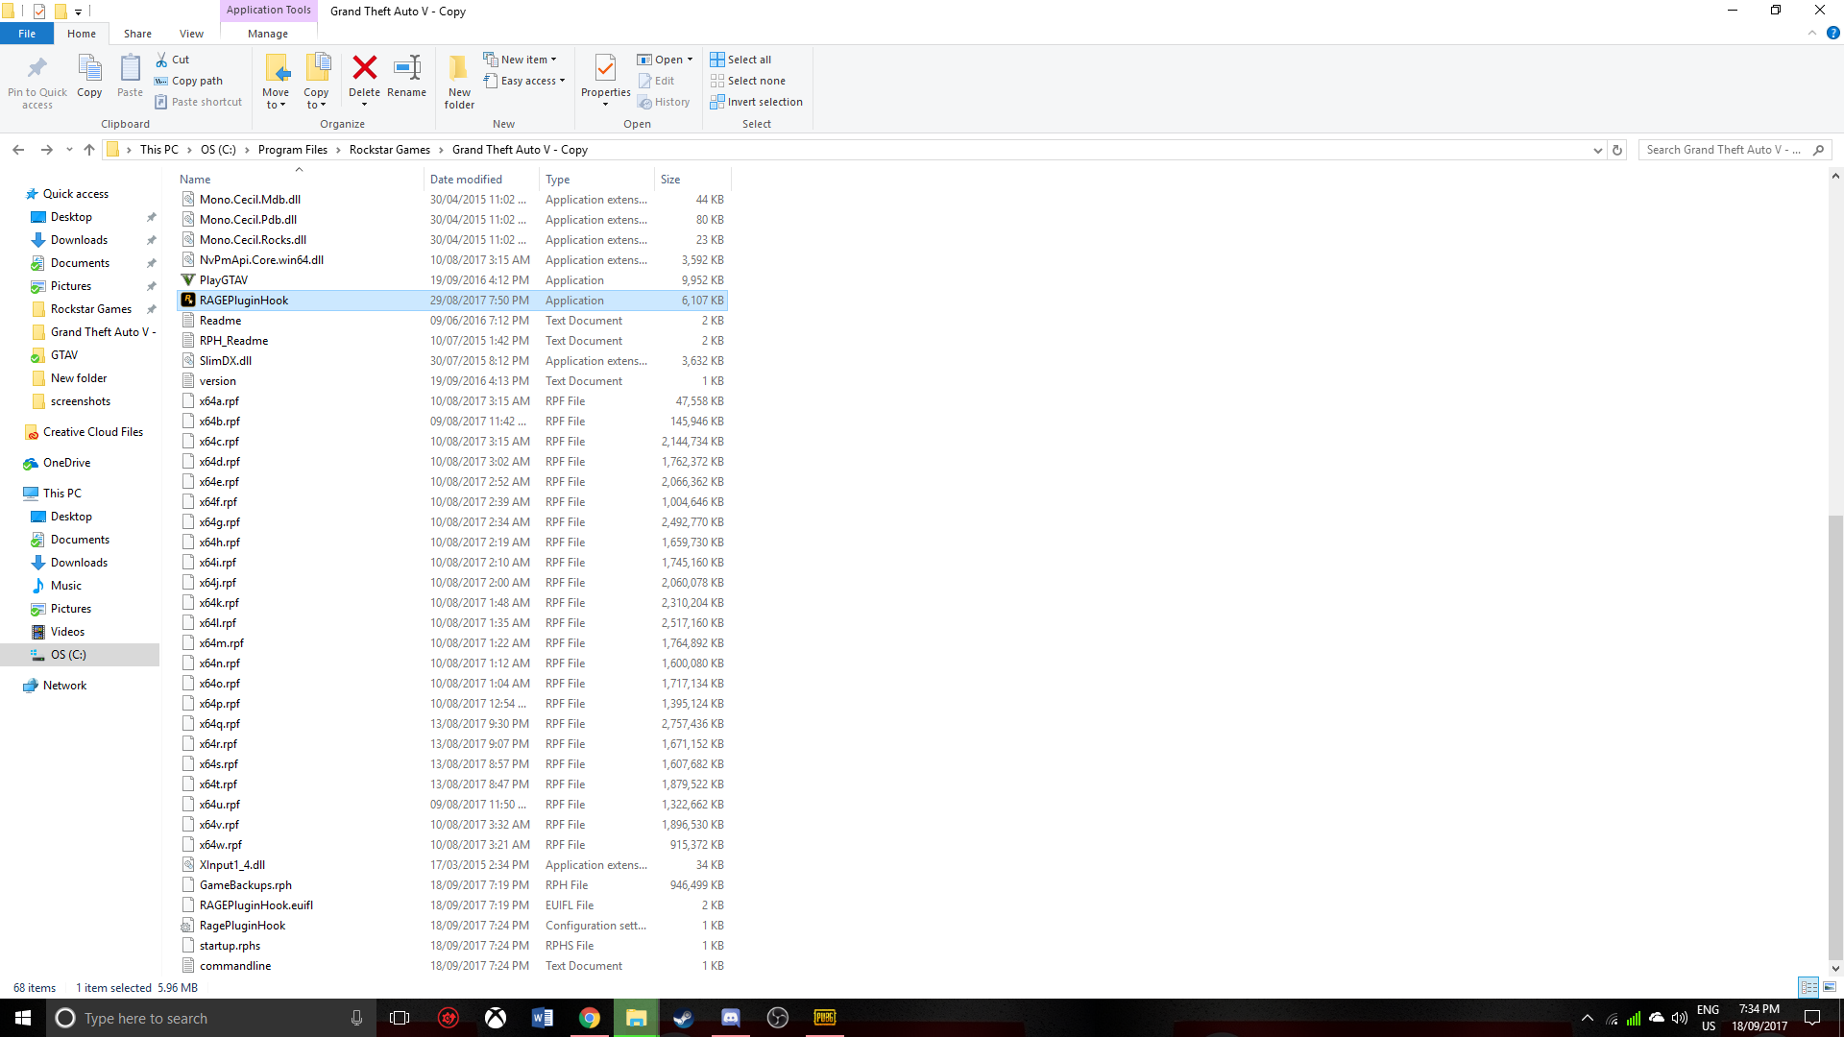The width and height of the screenshot is (1844, 1037).
Task: Click Rockstar Games in breadcrumb path
Action: (389, 150)
